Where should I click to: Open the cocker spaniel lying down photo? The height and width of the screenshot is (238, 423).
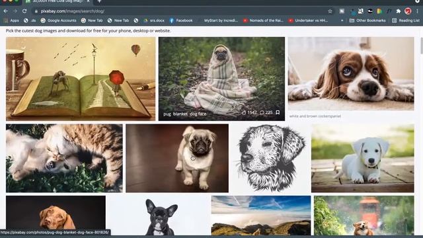tap(351, 73)
